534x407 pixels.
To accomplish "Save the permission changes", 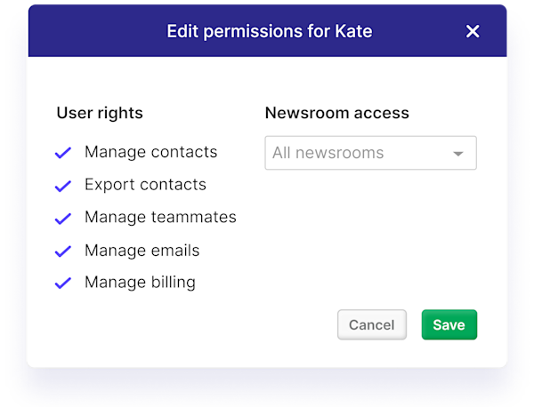I will pos(449,325).
